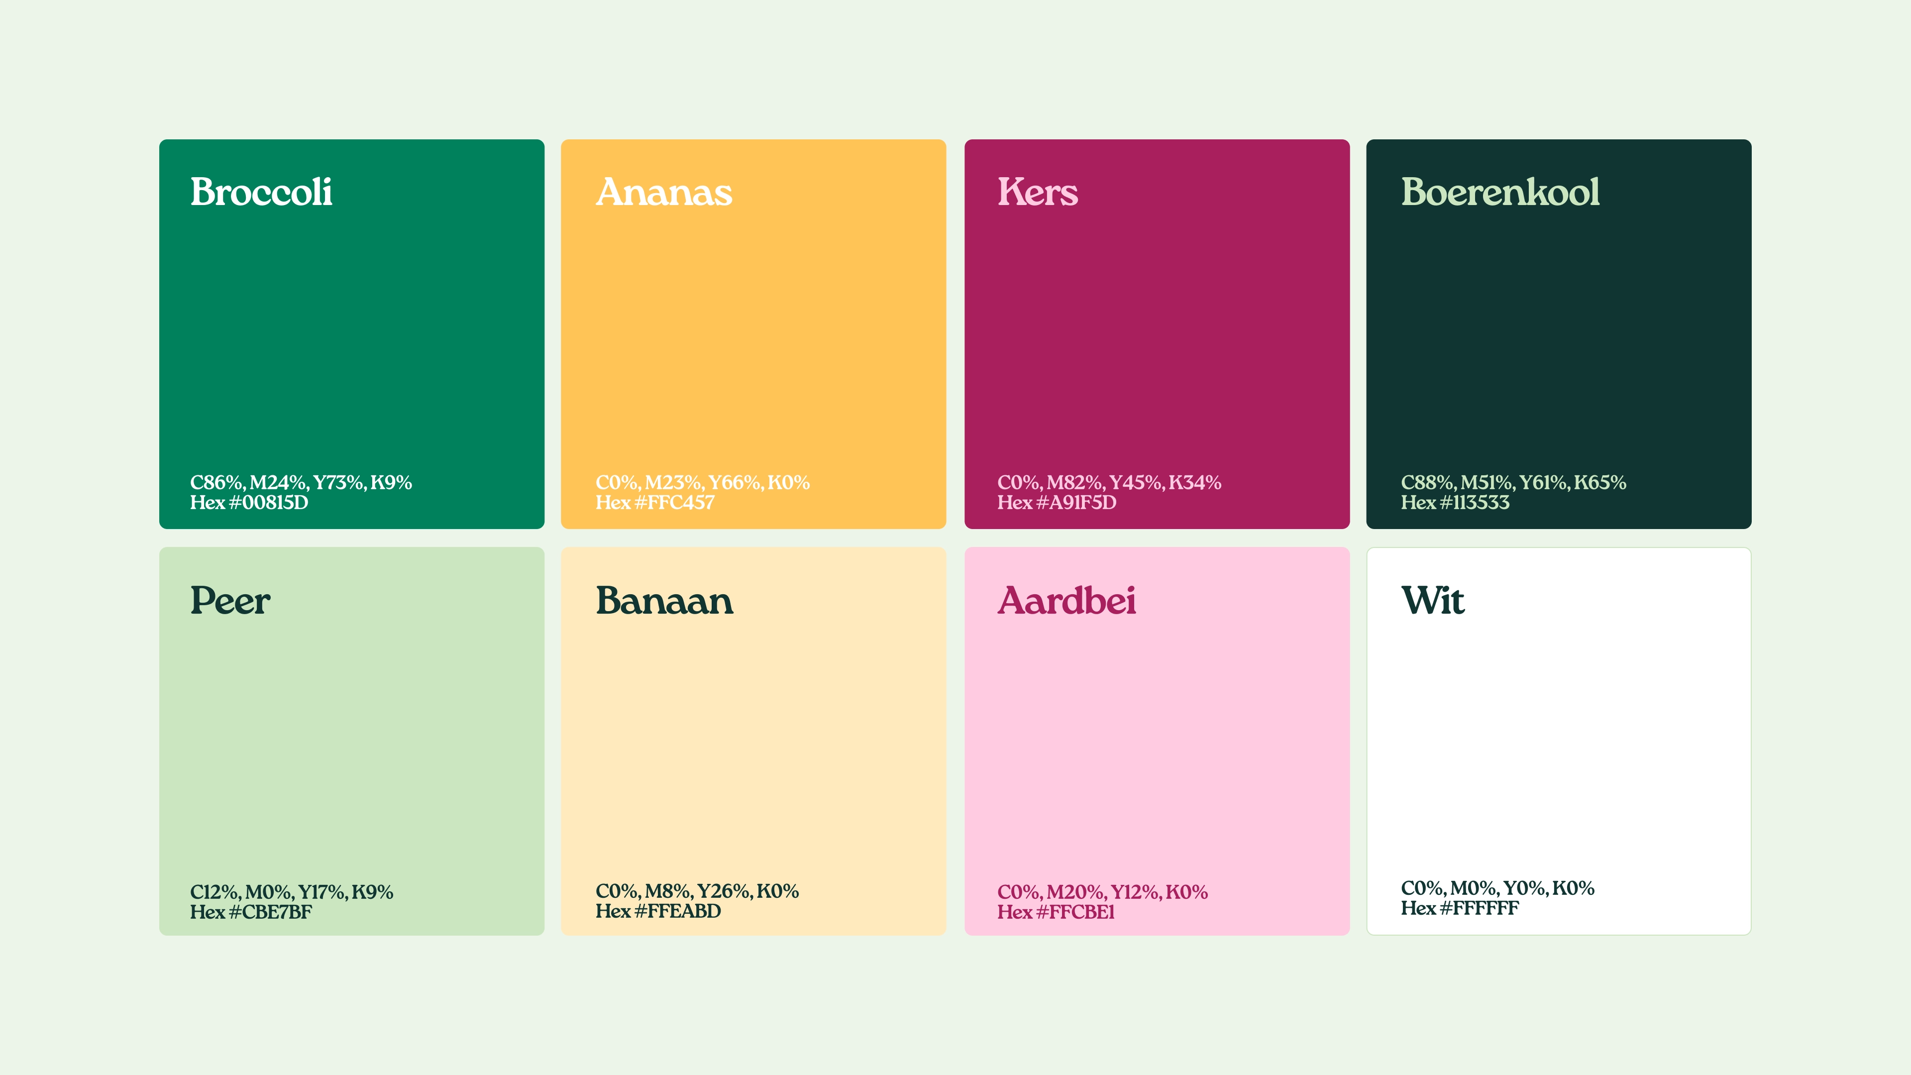1911x1075 pixels.
Task: Click the text 'Hex #A91F5D'
Action: pyautogui.click(x=1057, y=503)
